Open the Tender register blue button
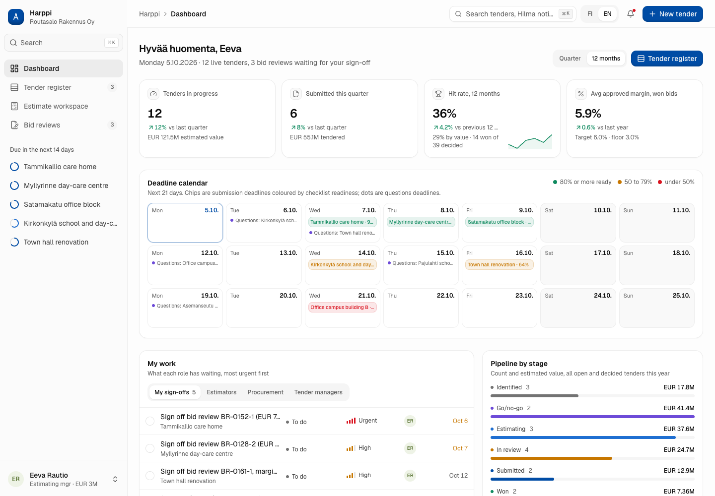 [667, 59]
